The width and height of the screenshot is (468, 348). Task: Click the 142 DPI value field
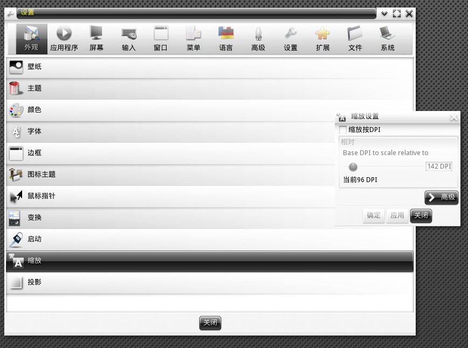pyautogui.click(x=439, y=166)
